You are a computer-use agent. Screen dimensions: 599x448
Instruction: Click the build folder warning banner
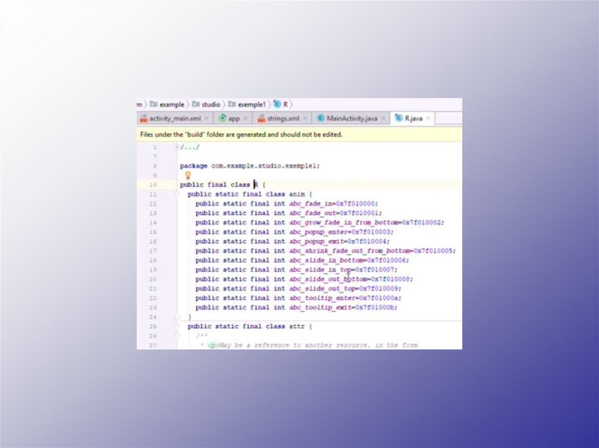(299, 134)
